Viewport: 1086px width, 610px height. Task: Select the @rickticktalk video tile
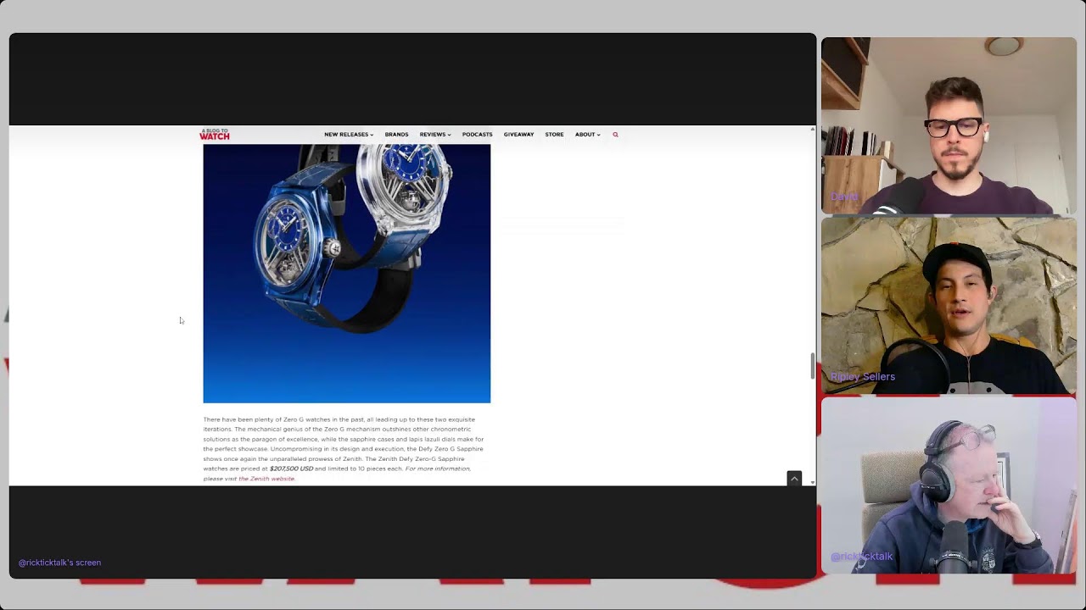click(x=949, y=485)
